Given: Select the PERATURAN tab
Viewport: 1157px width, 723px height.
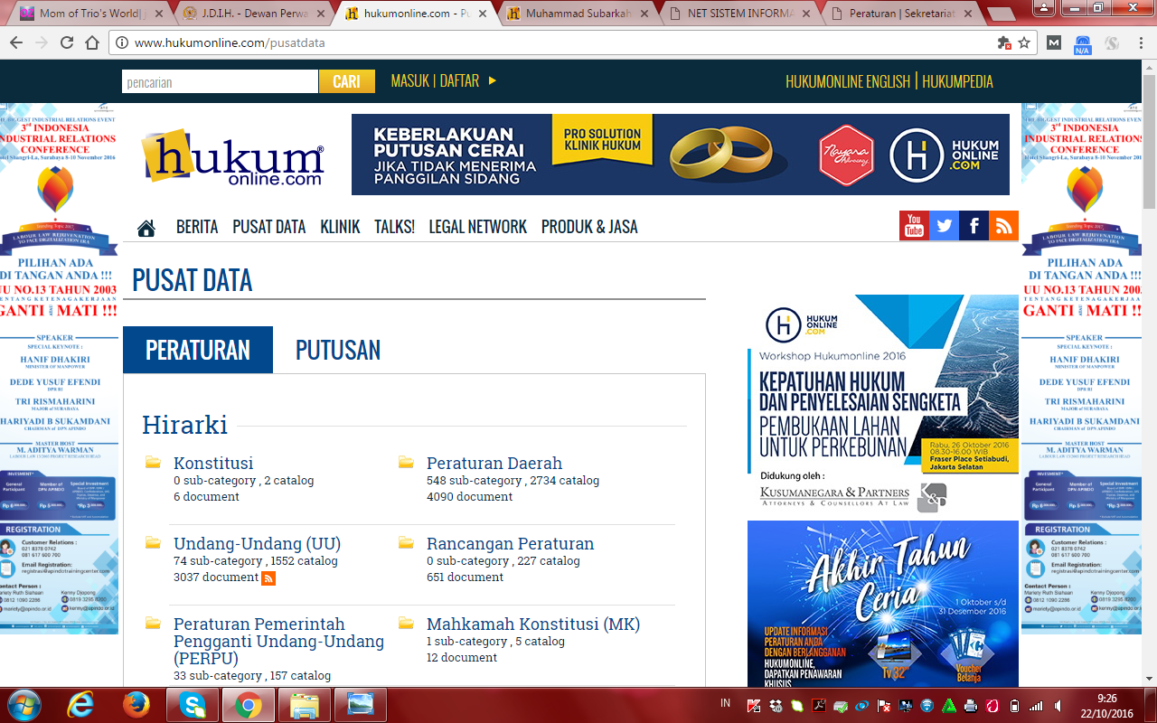Looking at the screenshot, I should point(198,350).
